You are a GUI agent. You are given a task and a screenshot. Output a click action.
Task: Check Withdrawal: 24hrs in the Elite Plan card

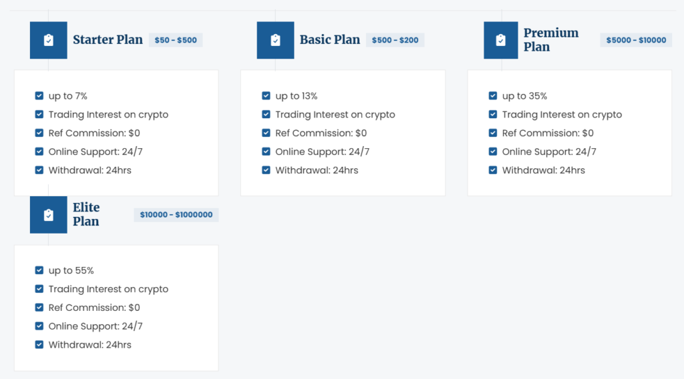39,345
